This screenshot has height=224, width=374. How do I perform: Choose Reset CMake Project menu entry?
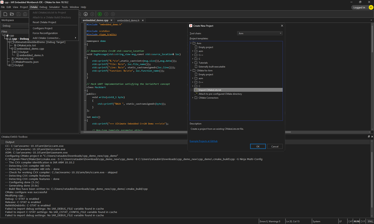pos(54,22)
